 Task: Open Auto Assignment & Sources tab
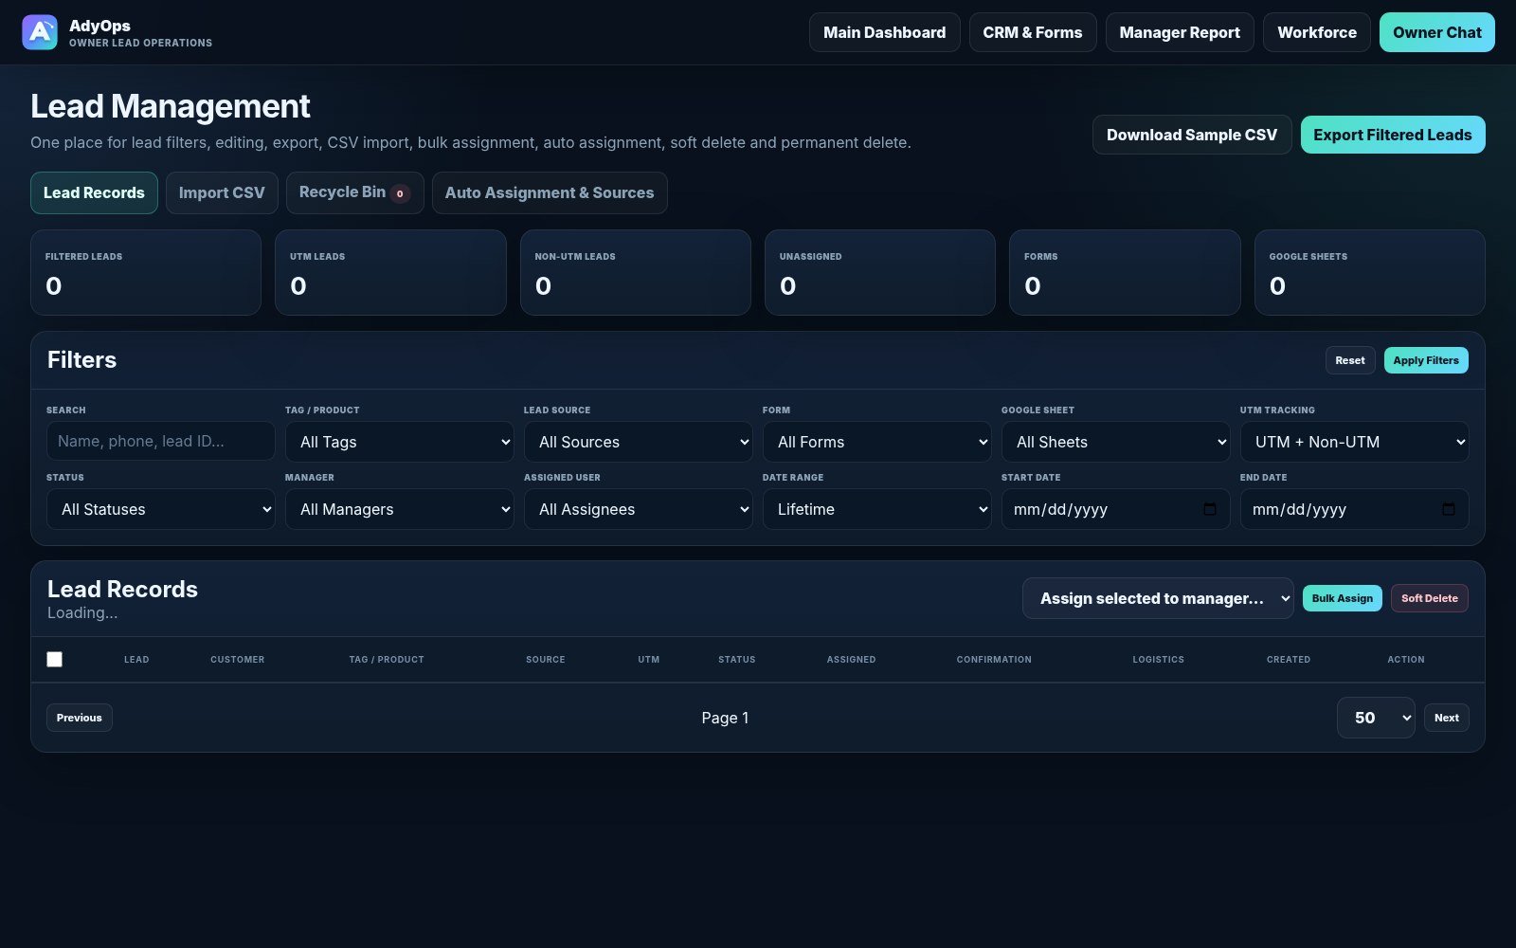click(550, 192)
